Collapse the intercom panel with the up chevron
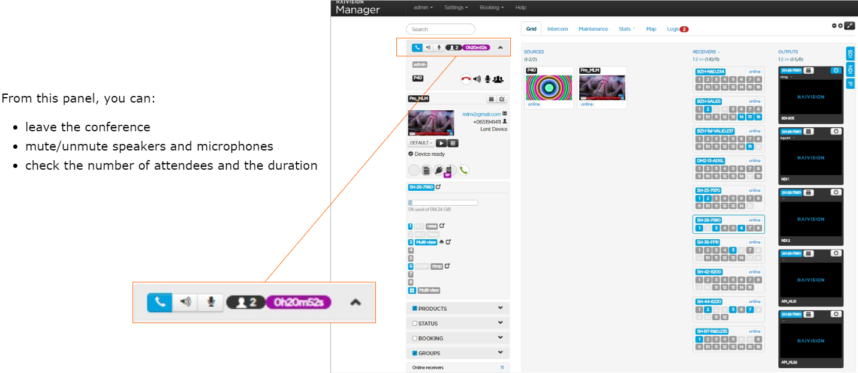This screenshot has width=858, height=373. point(501,47)
